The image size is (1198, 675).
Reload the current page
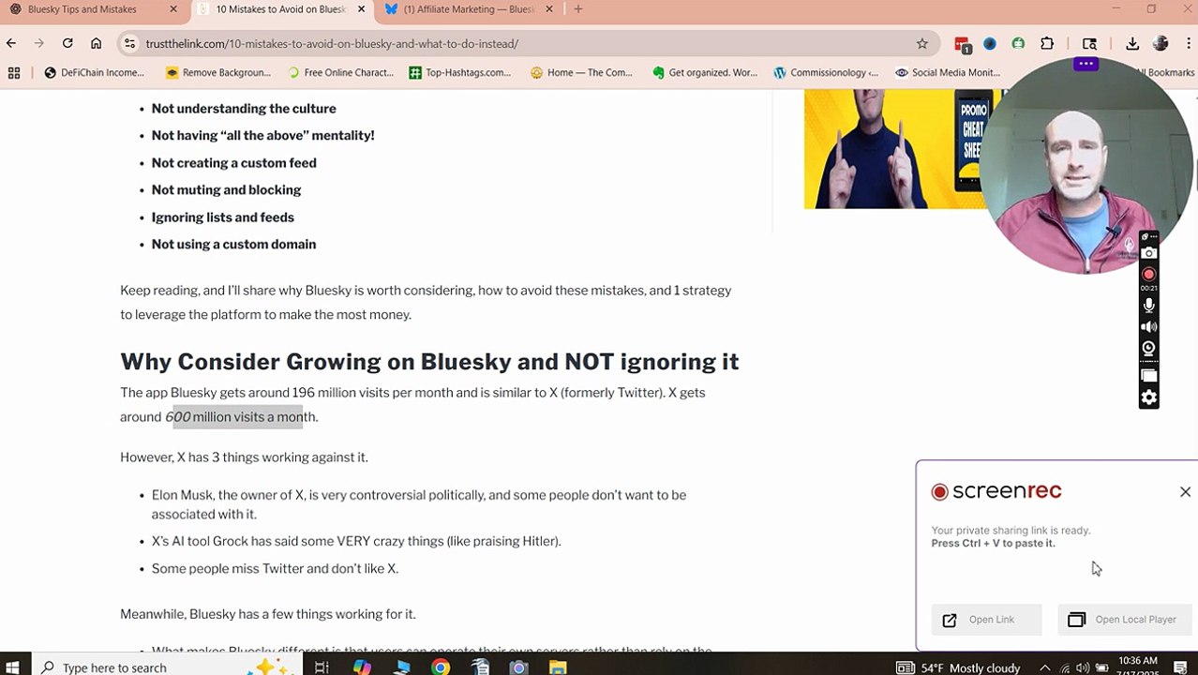pyautogui.click(x=67, y=43)
